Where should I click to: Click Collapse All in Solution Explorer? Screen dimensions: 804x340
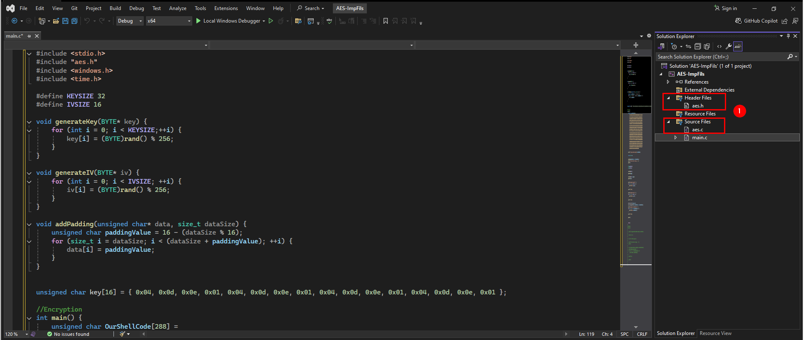pos(698,46)
